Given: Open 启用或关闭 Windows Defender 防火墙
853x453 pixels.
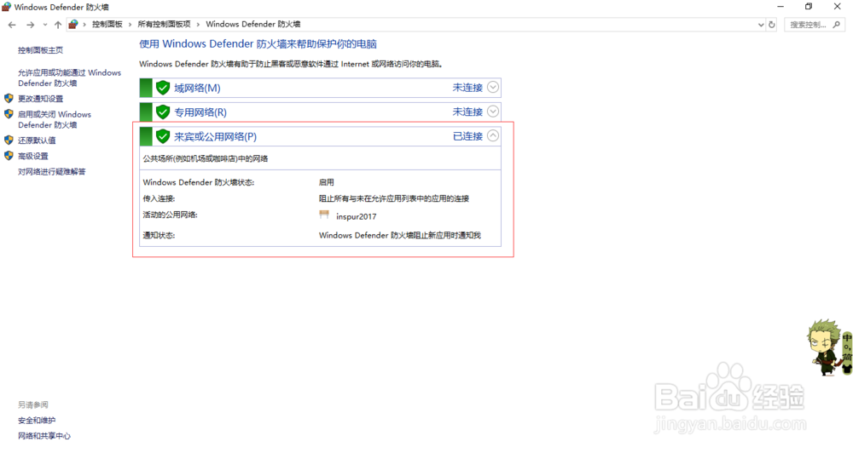Looking at the screenshot, I should [x=55, y=119].
